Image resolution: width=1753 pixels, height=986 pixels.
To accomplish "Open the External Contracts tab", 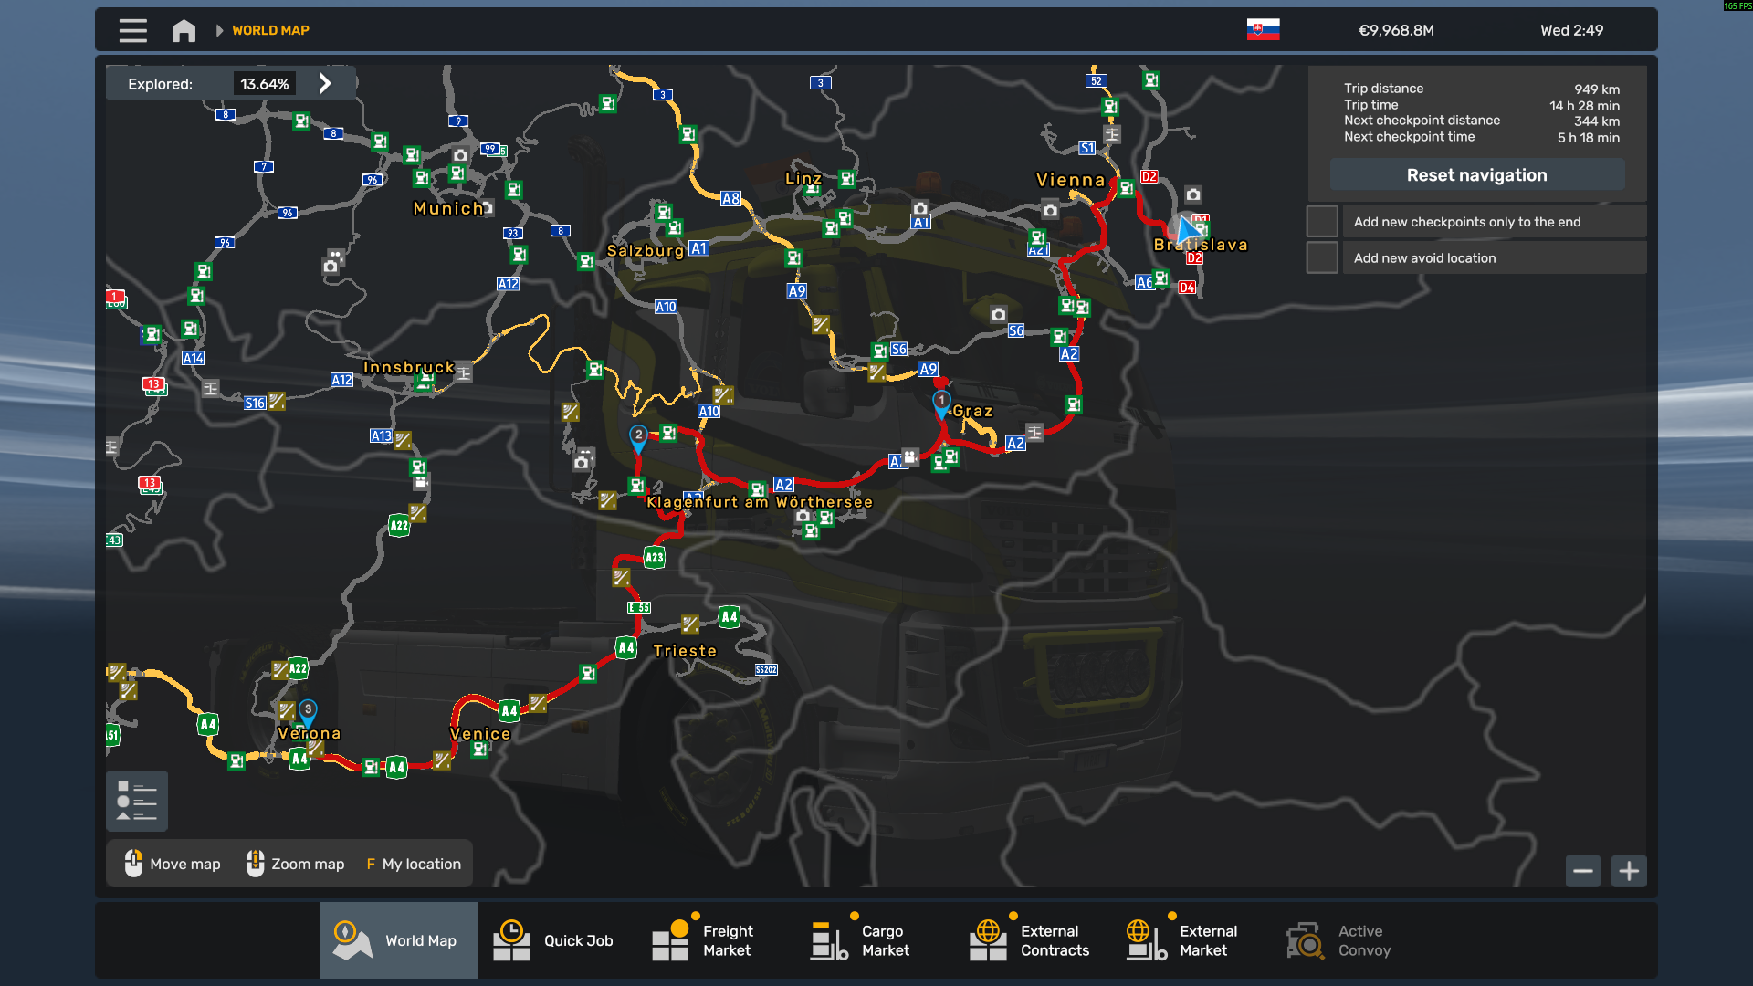I will (1030, 940).
